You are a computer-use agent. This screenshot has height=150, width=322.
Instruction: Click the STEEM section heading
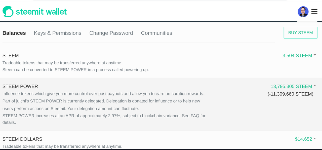[x=11, y=55]
